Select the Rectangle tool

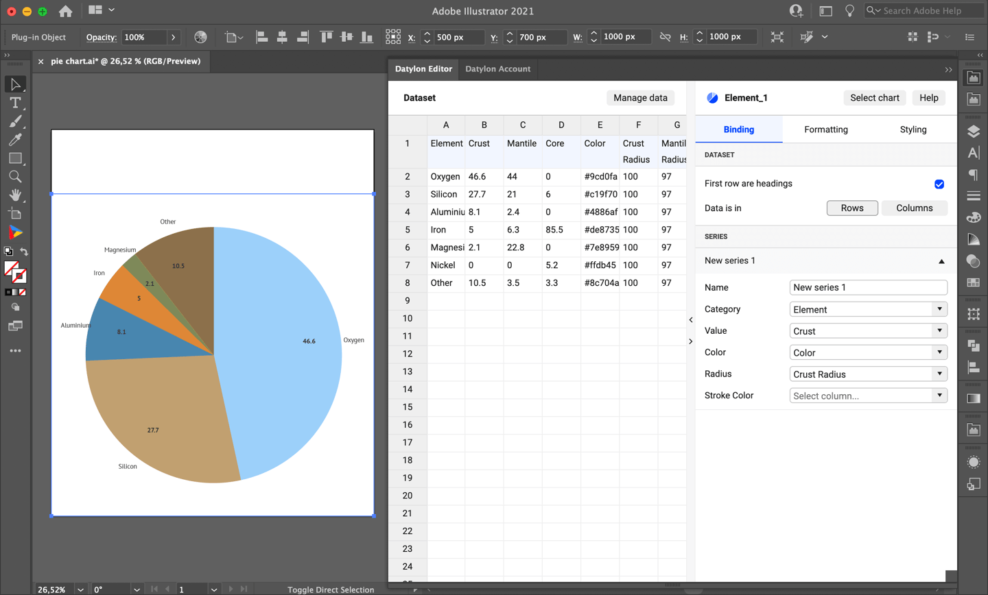(15, 158)
